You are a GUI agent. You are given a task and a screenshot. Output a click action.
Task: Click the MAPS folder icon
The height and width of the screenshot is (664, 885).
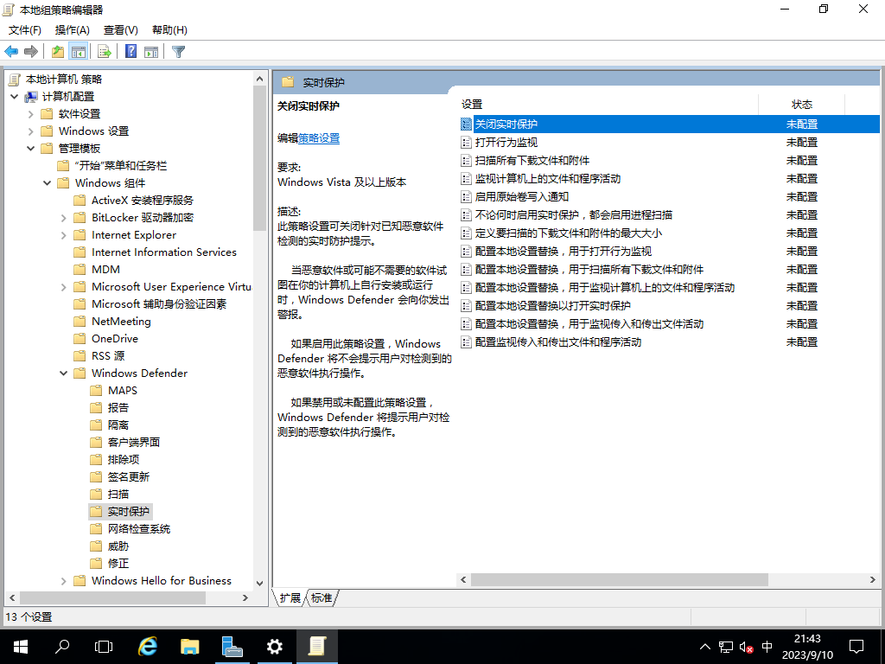[97, 390]
